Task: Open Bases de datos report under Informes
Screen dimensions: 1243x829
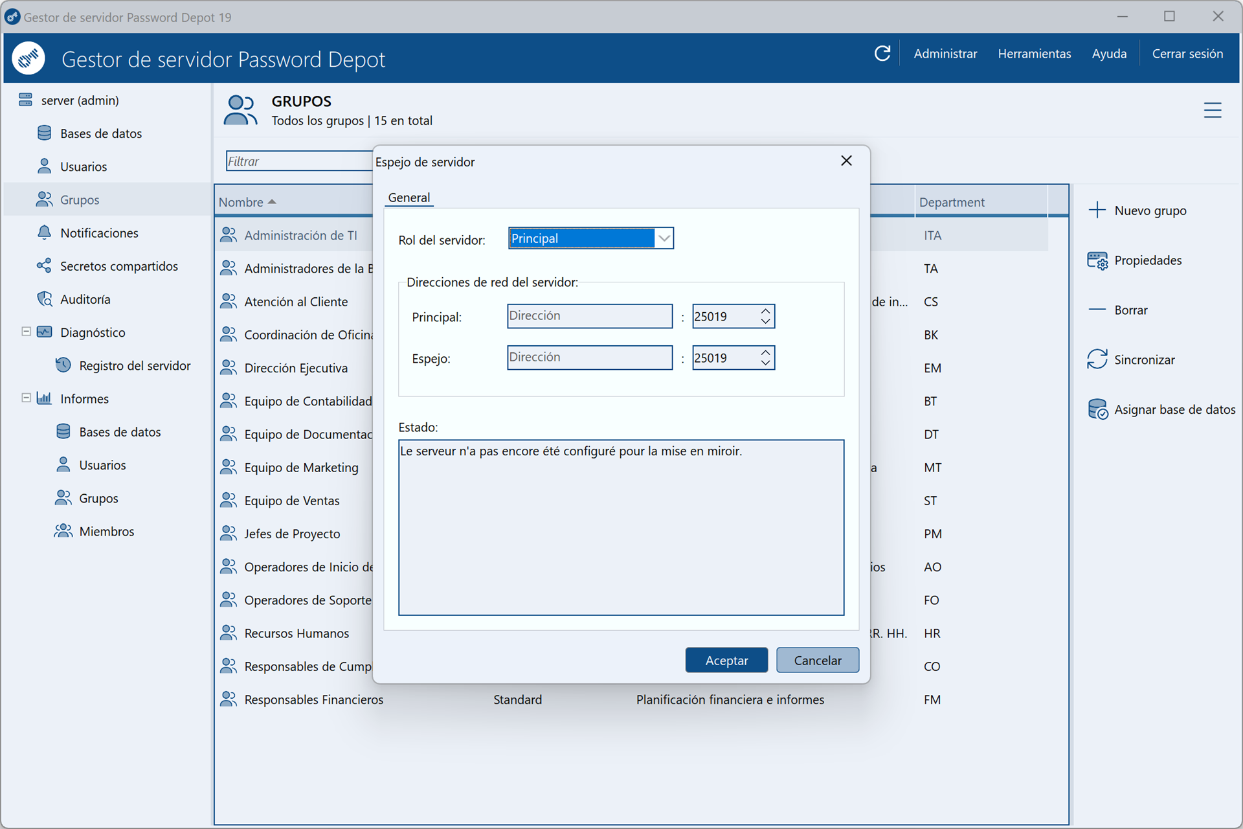Action: pyautogui.click(x=120, y=432)
